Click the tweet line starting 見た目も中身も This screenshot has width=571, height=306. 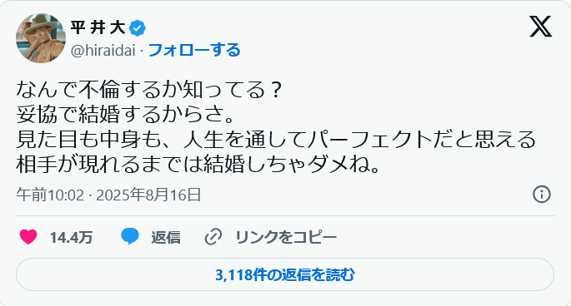276,140
